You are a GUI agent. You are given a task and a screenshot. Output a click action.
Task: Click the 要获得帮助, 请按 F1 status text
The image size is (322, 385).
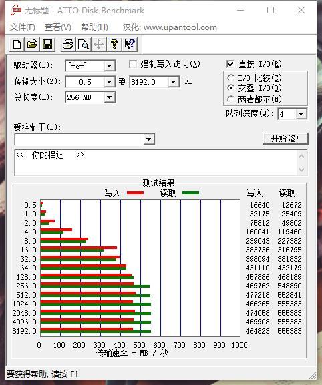tap(42, 374)
